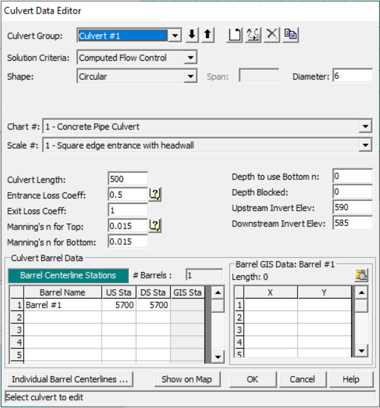Move culvert group down with arrow icon
Image resolution: width=380 pixels, height=408 pixels.
pyautogui.click(x=192, y=36)
